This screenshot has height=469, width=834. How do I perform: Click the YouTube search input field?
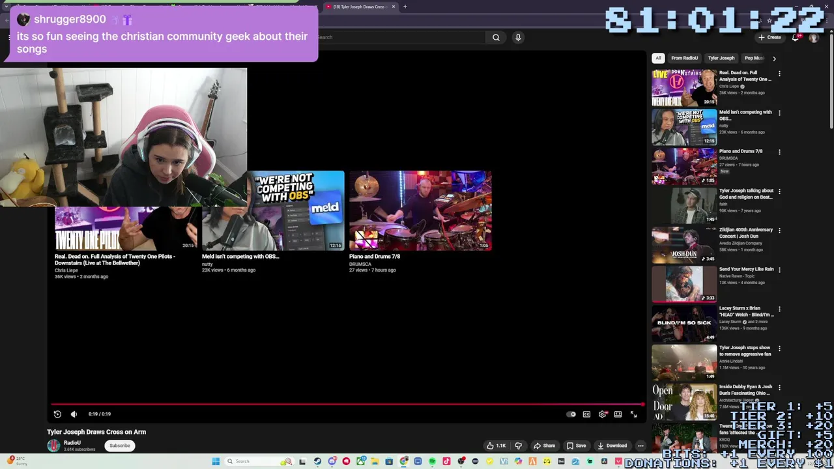[401, 37]
